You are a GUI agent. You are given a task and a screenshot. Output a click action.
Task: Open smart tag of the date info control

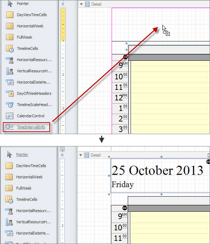[208, 161]
